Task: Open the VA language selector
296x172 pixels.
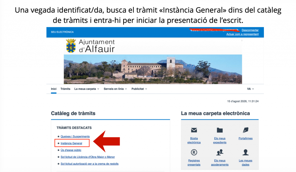Action: coord(251,89)
